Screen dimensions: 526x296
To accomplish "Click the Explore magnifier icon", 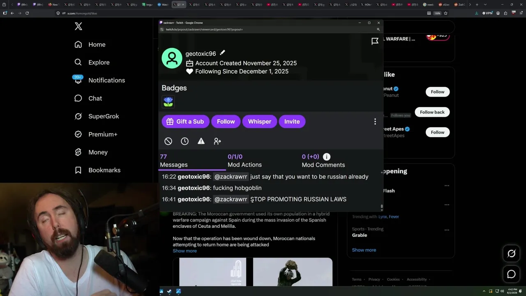I will [x=78, y=62].
